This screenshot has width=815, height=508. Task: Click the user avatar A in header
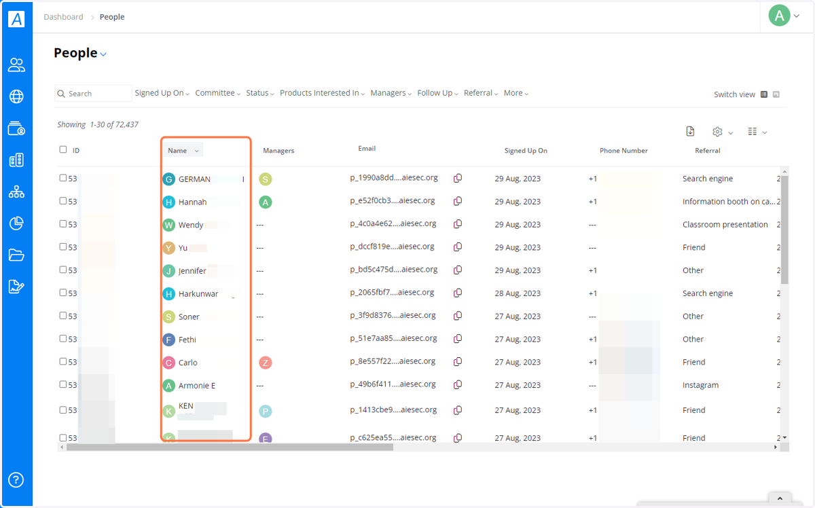(x=779, y=16)
